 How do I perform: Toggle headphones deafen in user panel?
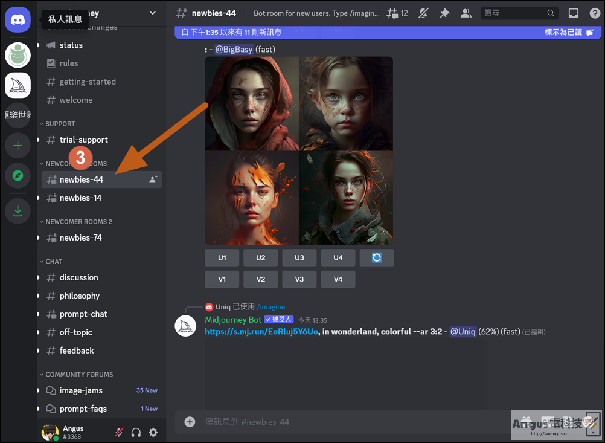136,432
